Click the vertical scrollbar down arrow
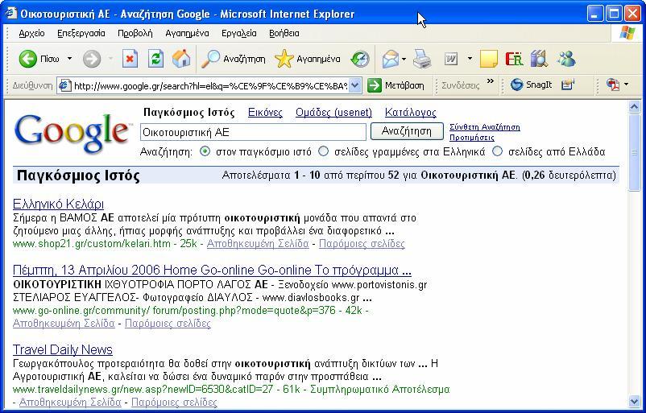This screenshot has height=413, width=646. [635, 401]
